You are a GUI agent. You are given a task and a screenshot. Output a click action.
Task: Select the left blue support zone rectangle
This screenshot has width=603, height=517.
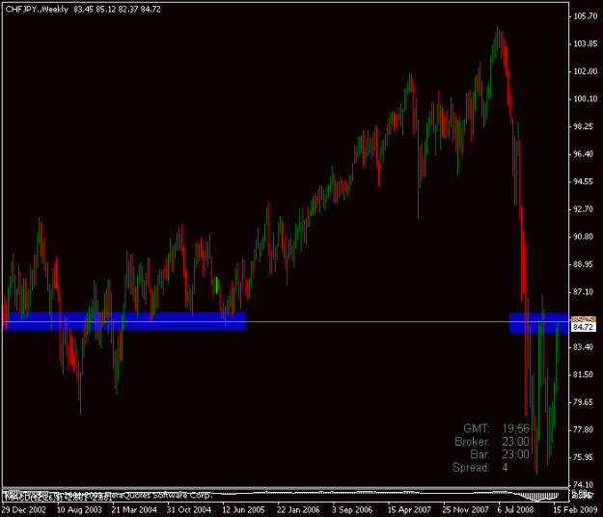123,321
